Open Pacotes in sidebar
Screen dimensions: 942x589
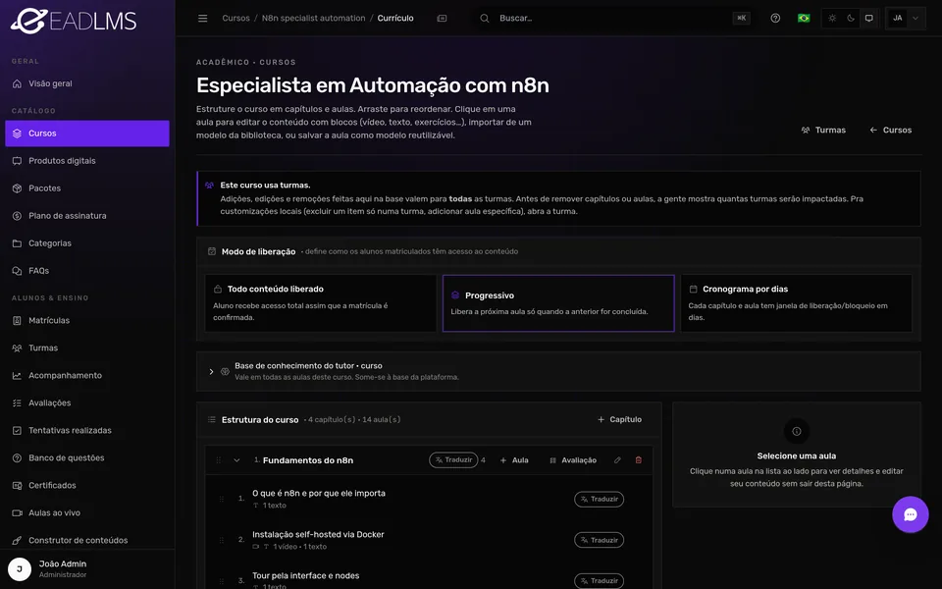pyautogui.click(x=87, y=188)
